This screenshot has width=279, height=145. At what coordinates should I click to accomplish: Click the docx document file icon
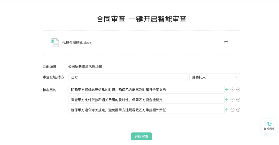pyautogui.click(x=55, y=42)
